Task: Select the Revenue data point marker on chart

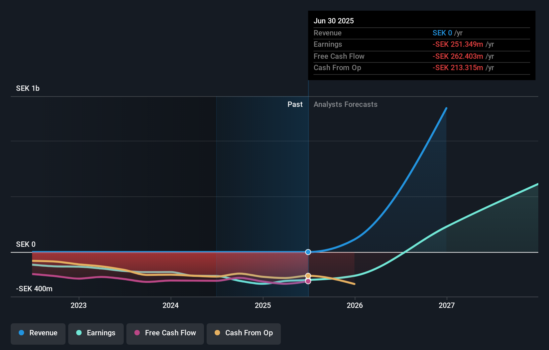Action: tap(308, 252)
